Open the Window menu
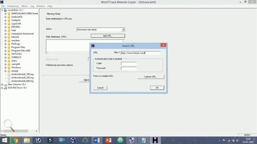257x144 pixels. pyautogui.click(x=41, y=6)
